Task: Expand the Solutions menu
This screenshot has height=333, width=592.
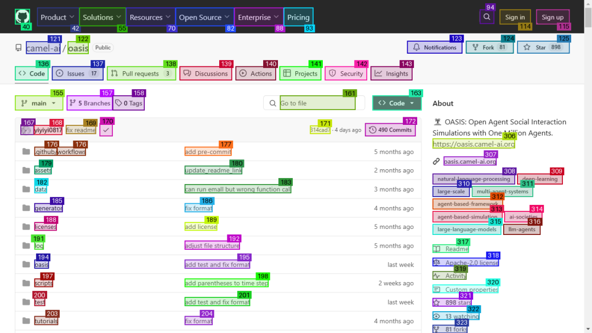Action: click(103, 18)
